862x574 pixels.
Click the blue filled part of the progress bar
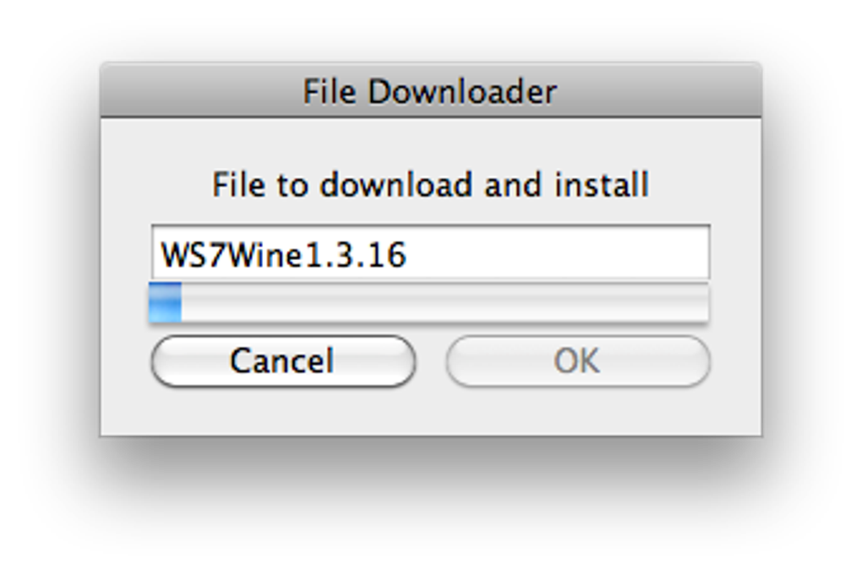click(165, 303)
